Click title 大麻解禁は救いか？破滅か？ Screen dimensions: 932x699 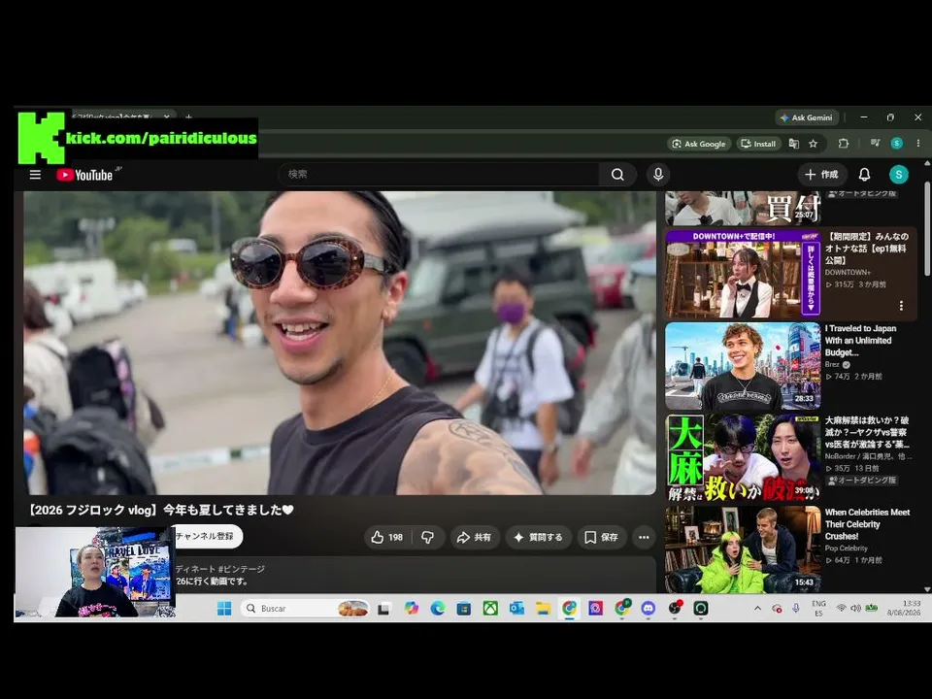[x=867, y=432]
